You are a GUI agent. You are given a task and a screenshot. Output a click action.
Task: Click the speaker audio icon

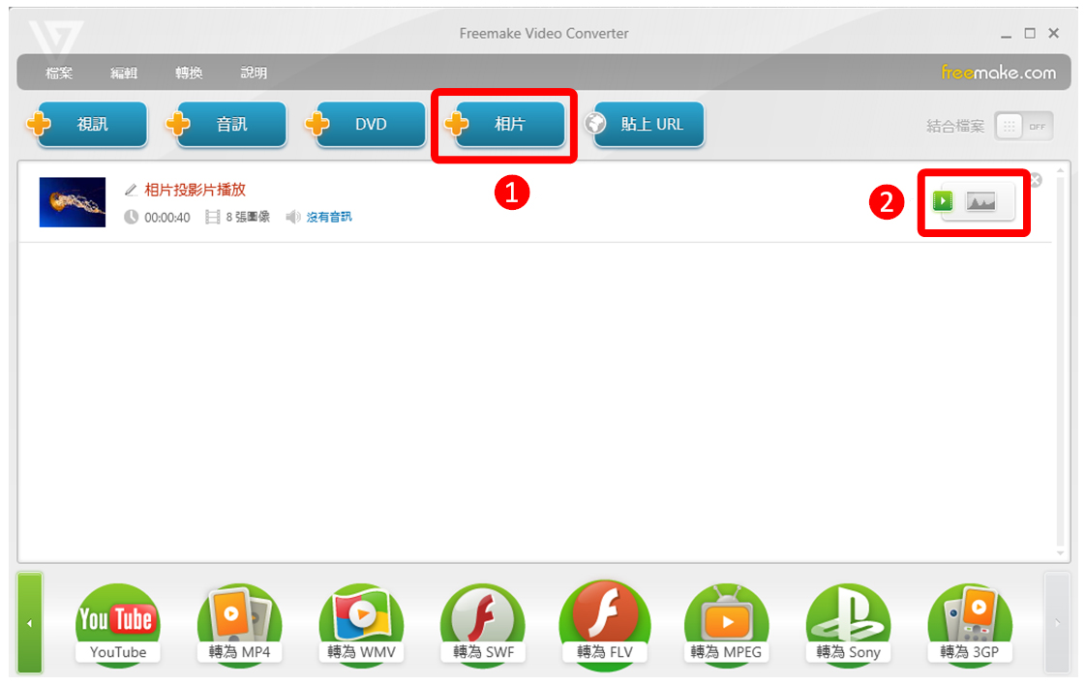[293, 218]
